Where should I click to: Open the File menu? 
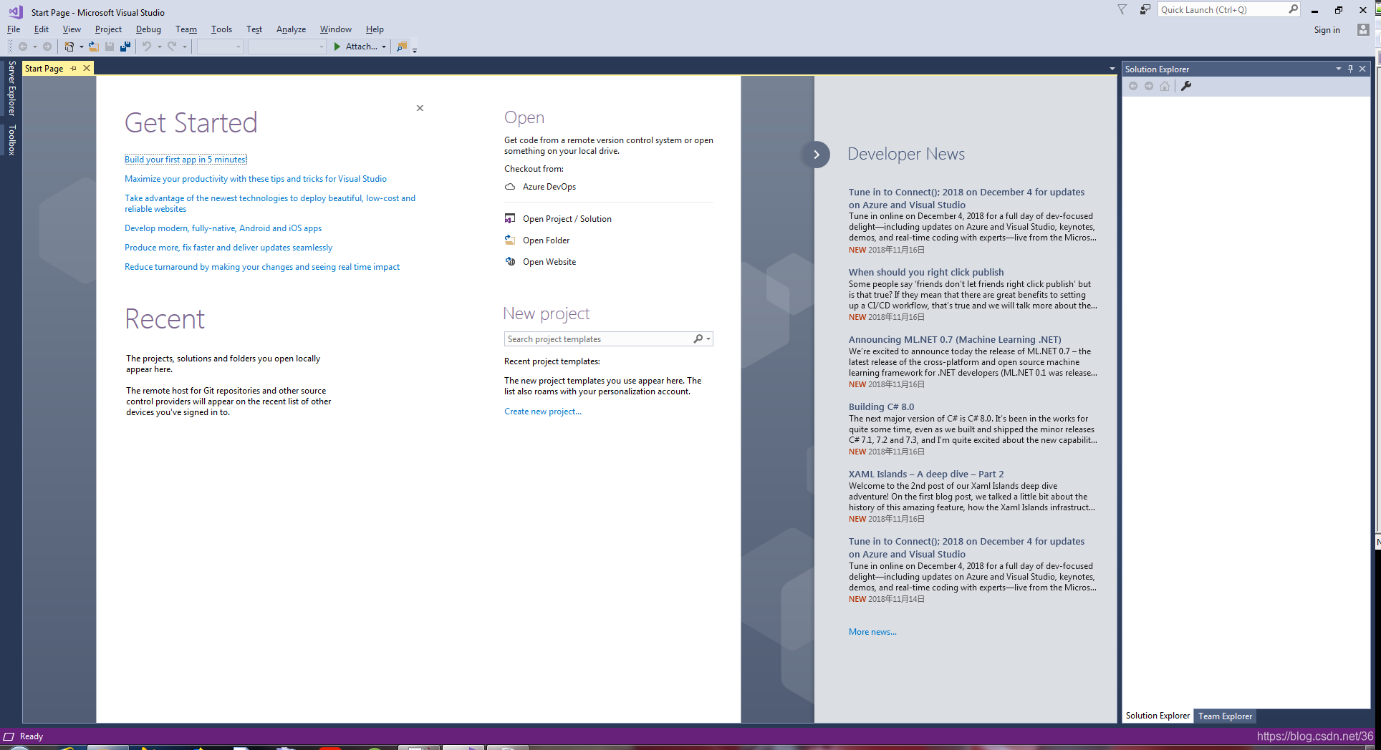point(14,29)
